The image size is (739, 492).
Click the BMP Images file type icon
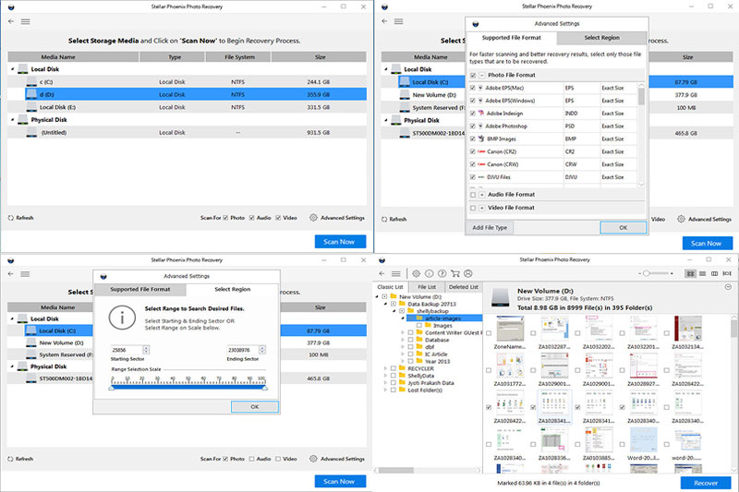click(481, 138)
